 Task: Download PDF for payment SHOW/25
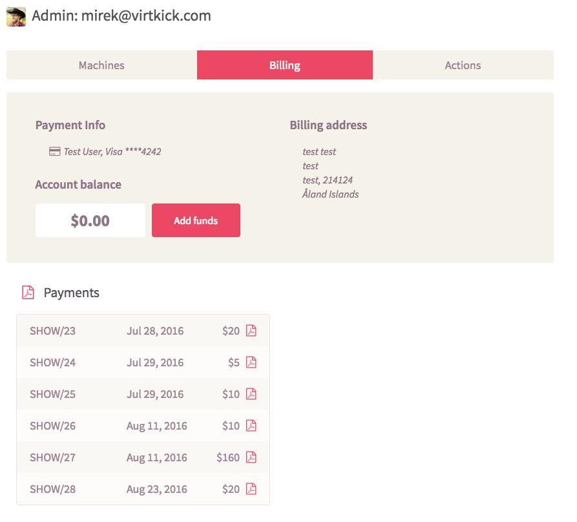click(251, 394)
